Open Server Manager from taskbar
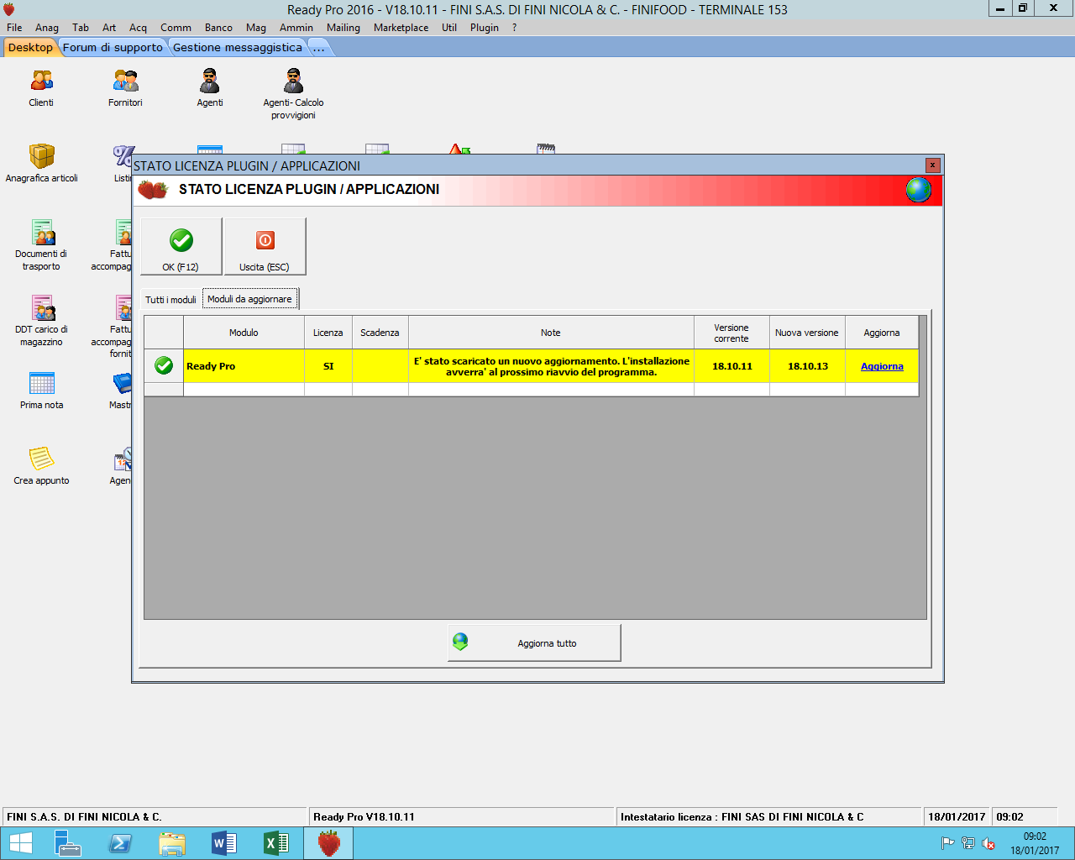This screenshot has height=860, width=1075. pyautogui.click(x=67, y=843)
